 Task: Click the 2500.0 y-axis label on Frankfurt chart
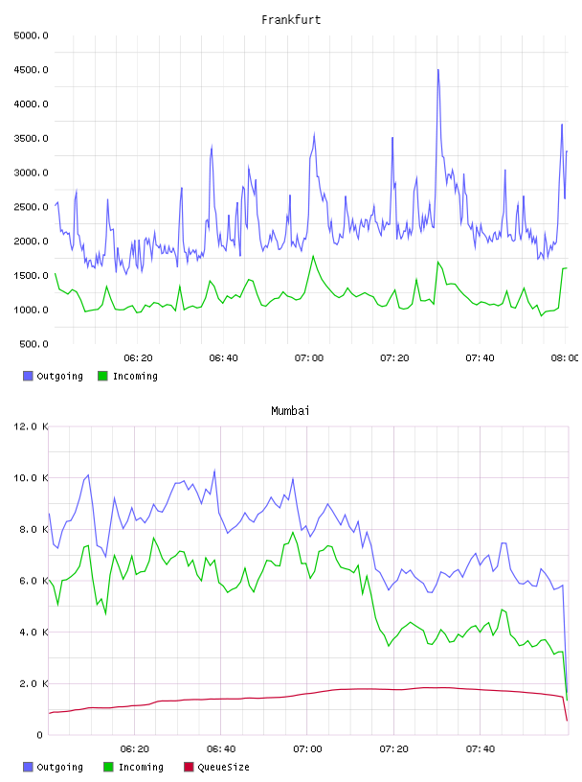coord(31,207)
